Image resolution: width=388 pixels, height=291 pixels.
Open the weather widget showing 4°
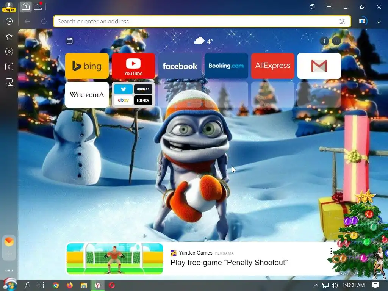[203, 41]
